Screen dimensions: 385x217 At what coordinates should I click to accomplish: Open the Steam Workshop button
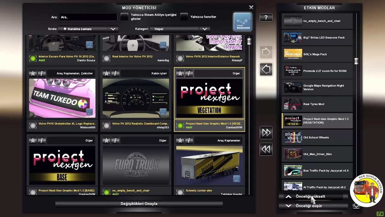(242, 22)
